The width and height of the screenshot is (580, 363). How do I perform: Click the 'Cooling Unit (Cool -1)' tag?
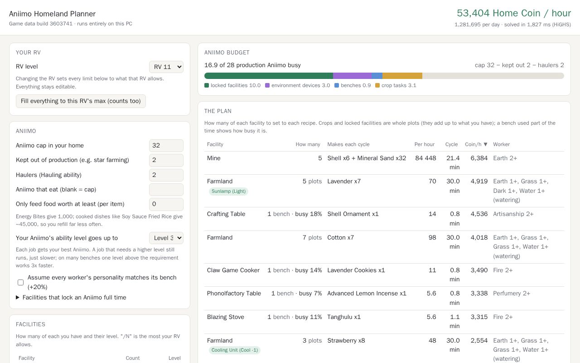[x=235, y=350]
